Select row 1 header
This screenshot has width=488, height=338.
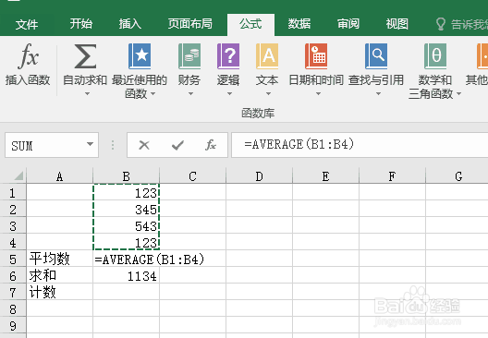[x=13, y=193]
